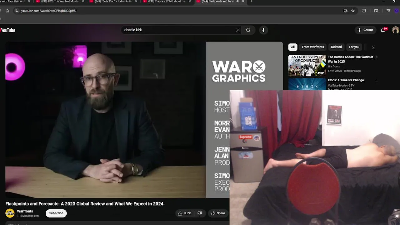
Task: Open 'The Battles Ahead' video thumbnail
Action: (x=307, y=66)
